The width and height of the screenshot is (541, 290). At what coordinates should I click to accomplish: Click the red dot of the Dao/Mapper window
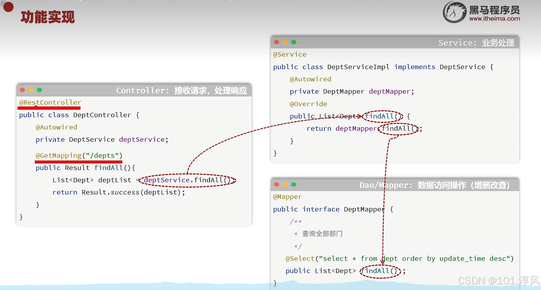pos(277,184)
